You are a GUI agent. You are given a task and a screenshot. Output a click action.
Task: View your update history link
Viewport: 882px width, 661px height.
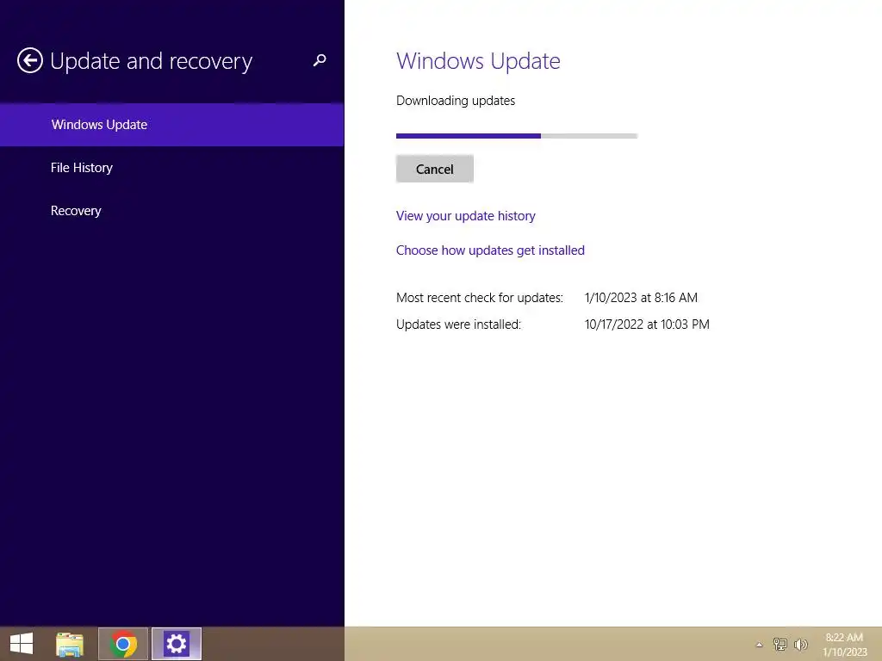pyautogui.click(x=466, y=216)
